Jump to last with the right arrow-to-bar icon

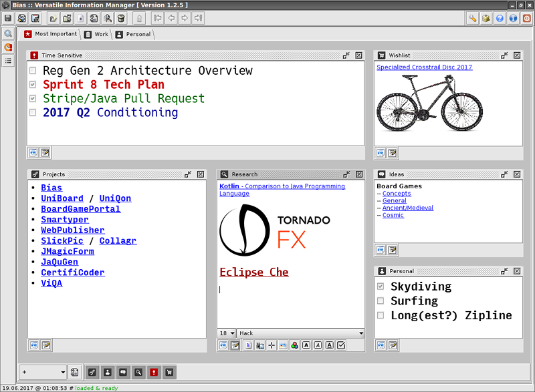[198, 18]
